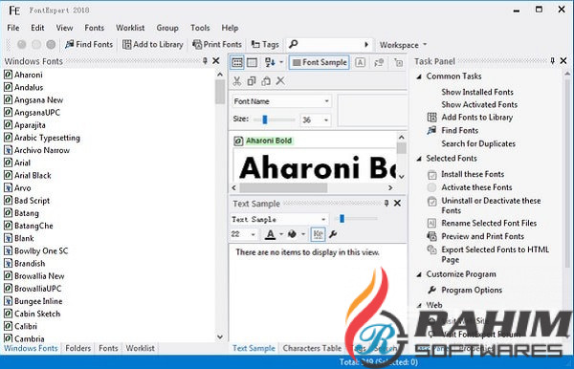Open the Tools menu
Image resolution: width=574 pixels, height=369 pixels.
[200, 28]
